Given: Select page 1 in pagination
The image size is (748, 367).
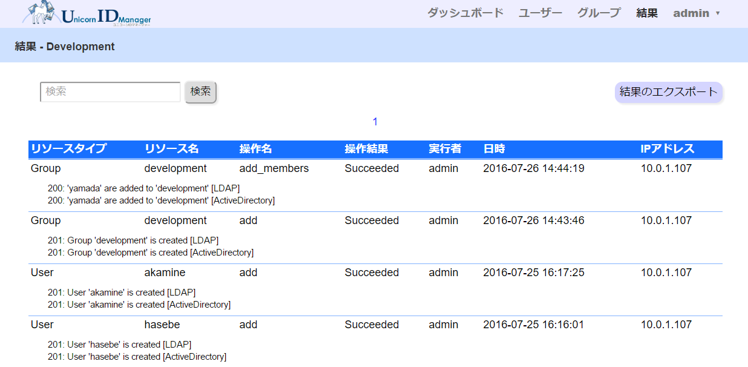Looking at the screenshot, I should 375,122.
